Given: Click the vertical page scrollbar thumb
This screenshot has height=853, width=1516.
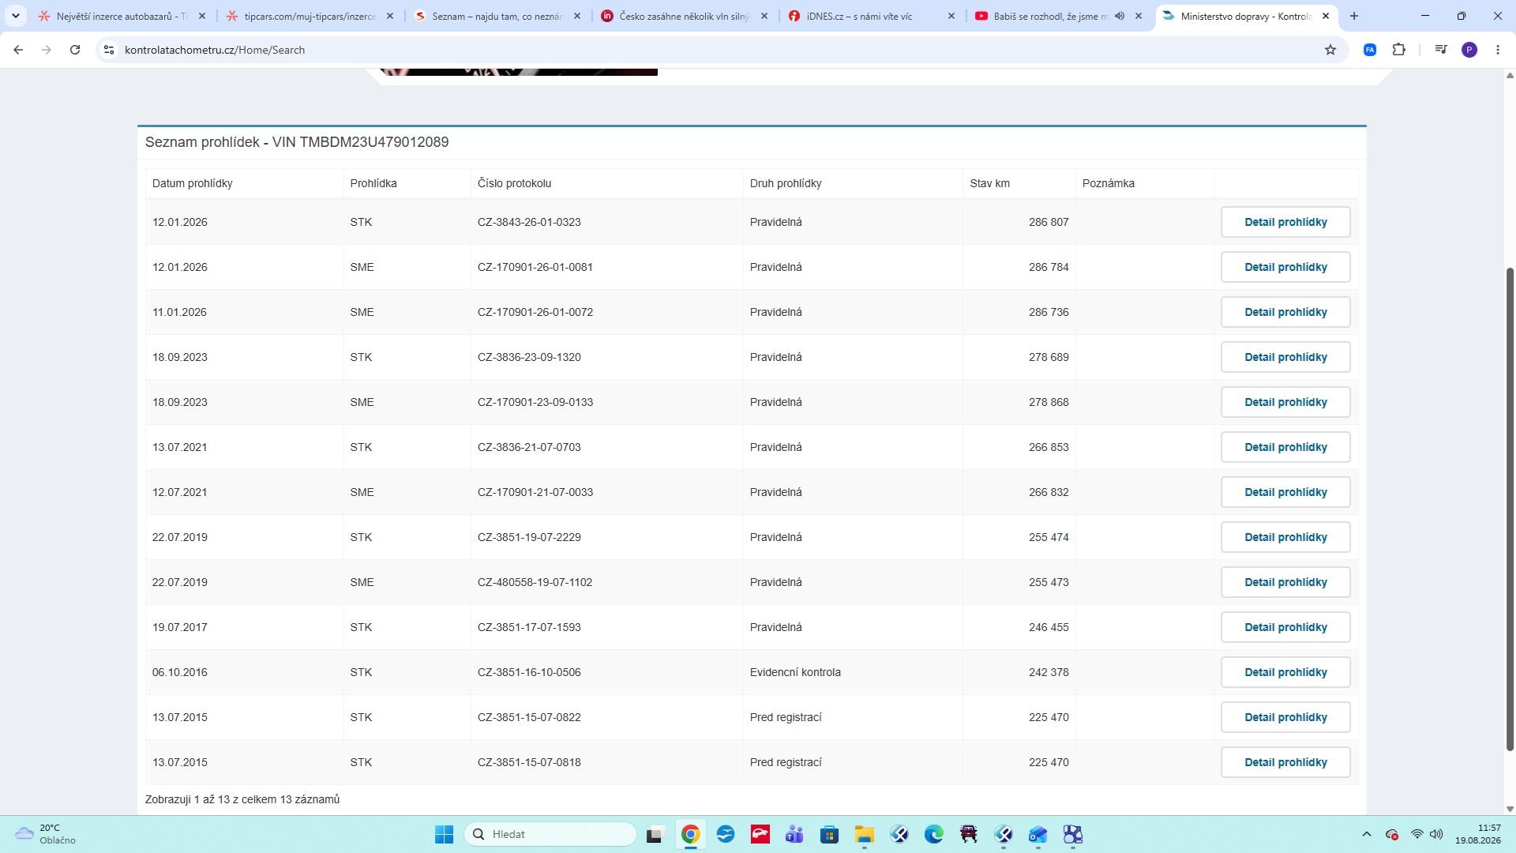Looking at the screenshot, I should [1510, 509].
